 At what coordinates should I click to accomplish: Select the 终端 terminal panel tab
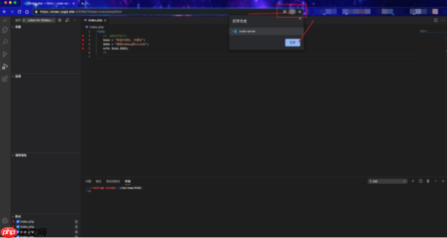[x=128, y=181]
